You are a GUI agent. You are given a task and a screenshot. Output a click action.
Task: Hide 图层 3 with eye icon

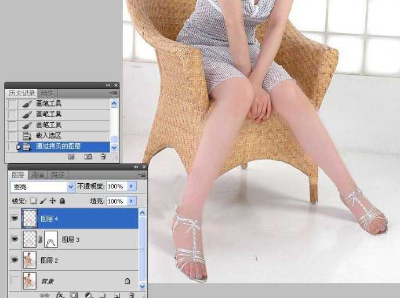click(15, 239)
